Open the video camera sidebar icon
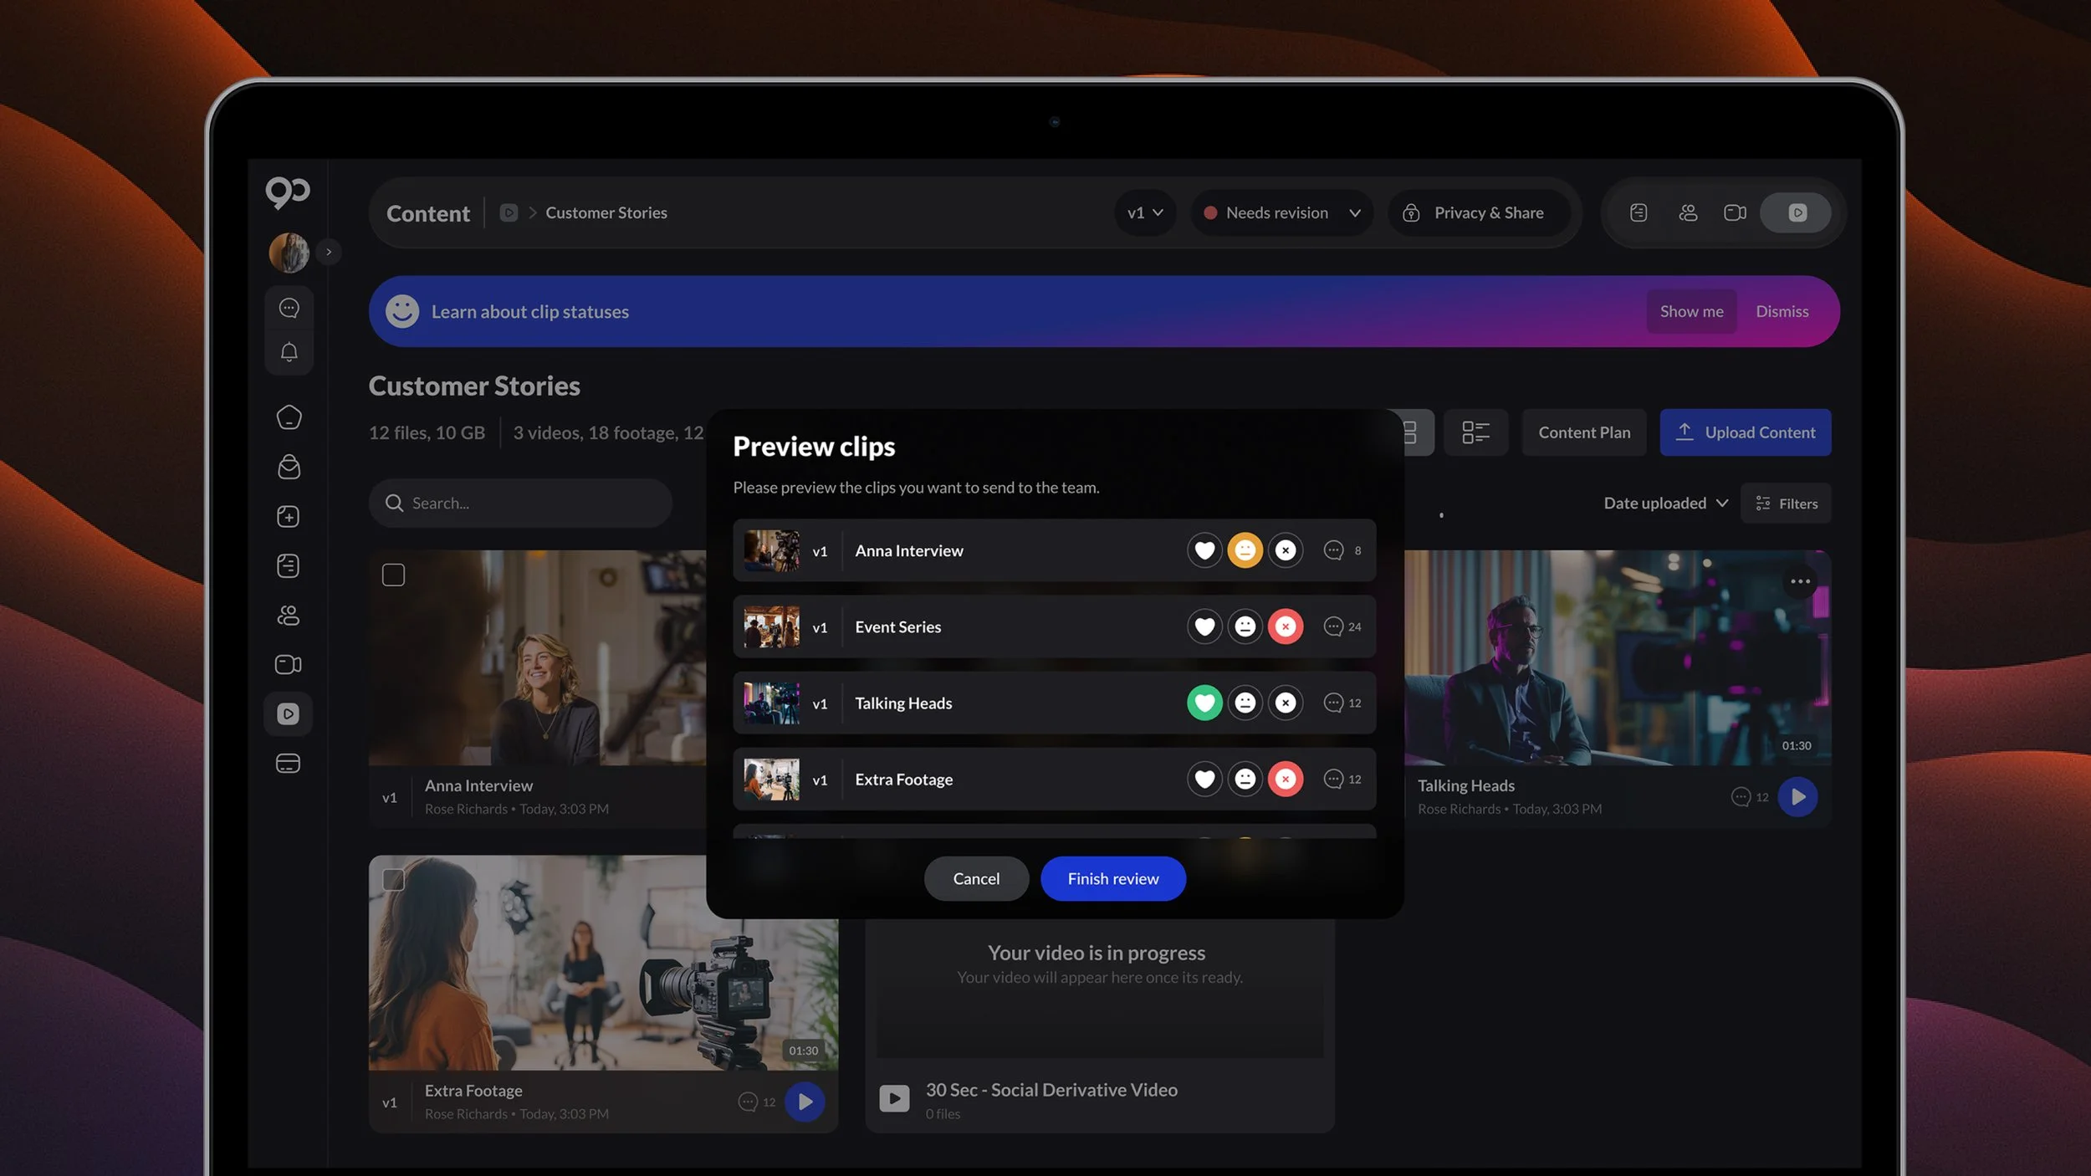 289,664
